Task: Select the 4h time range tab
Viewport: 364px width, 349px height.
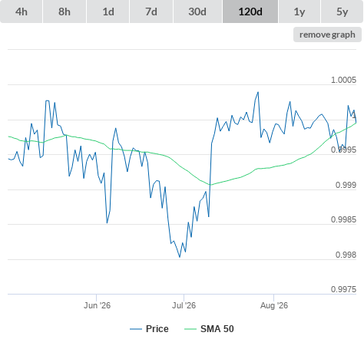Action: click(x=22, y=12)
